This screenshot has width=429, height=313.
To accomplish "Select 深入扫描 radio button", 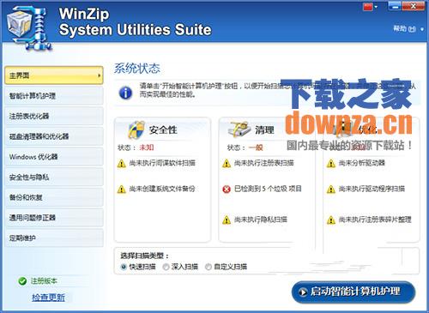I will [x=166, y=267].
